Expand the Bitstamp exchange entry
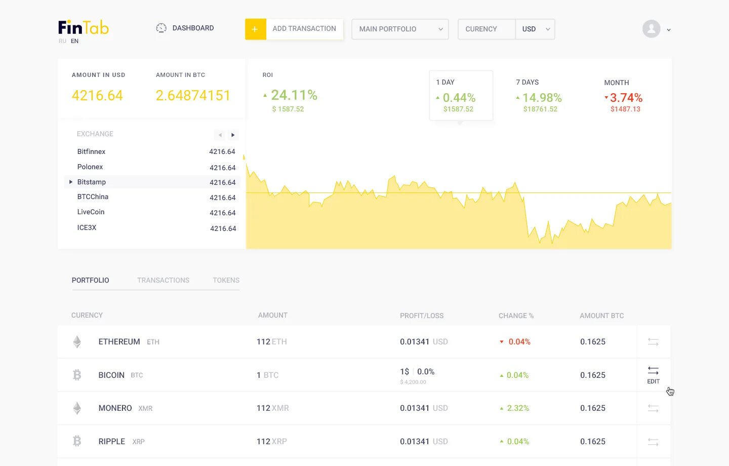Screen dimensions: 729x466 pyautogui.click(x=70, y=181)
